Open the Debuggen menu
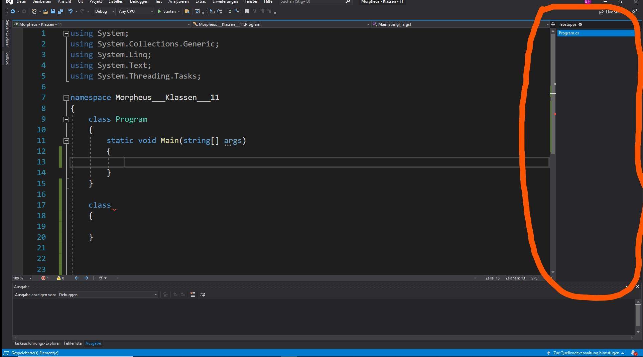Screen dimensions: 643x357 tap(139, 2)
